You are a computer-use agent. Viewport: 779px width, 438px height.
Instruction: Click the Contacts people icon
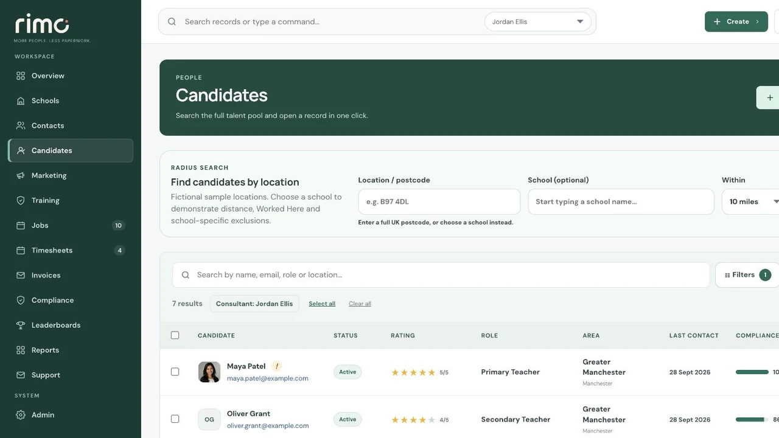[x=21, y=126]
